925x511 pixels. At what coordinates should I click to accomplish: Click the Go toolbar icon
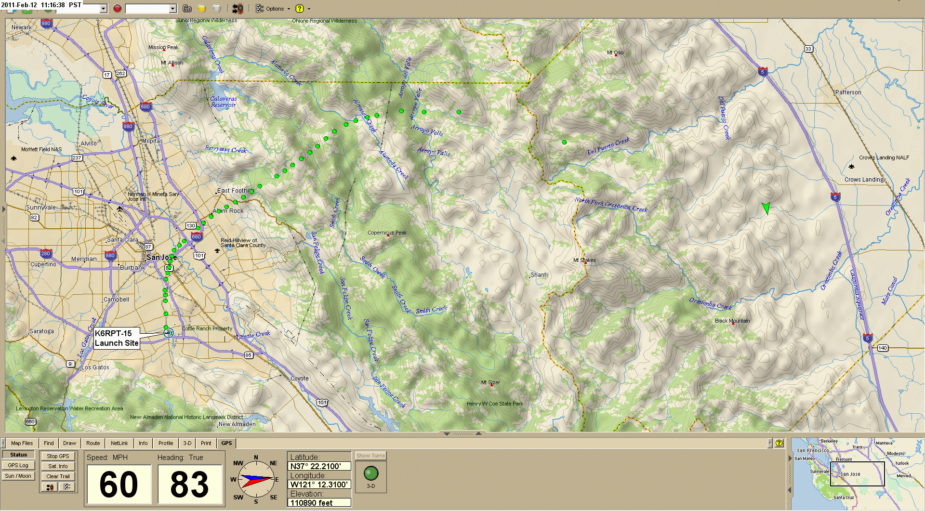pyautogui.click(x=187, y=8)
